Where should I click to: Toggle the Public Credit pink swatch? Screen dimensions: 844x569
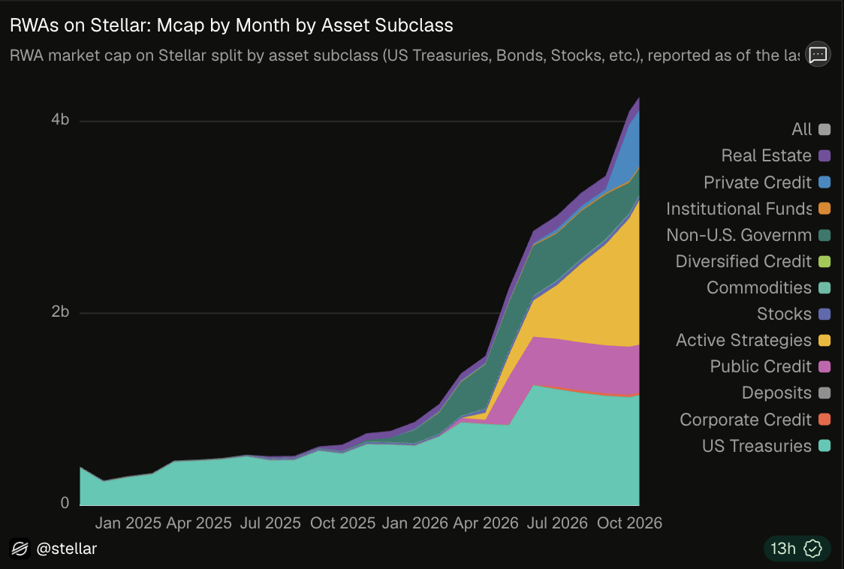[x=824, y=366]
